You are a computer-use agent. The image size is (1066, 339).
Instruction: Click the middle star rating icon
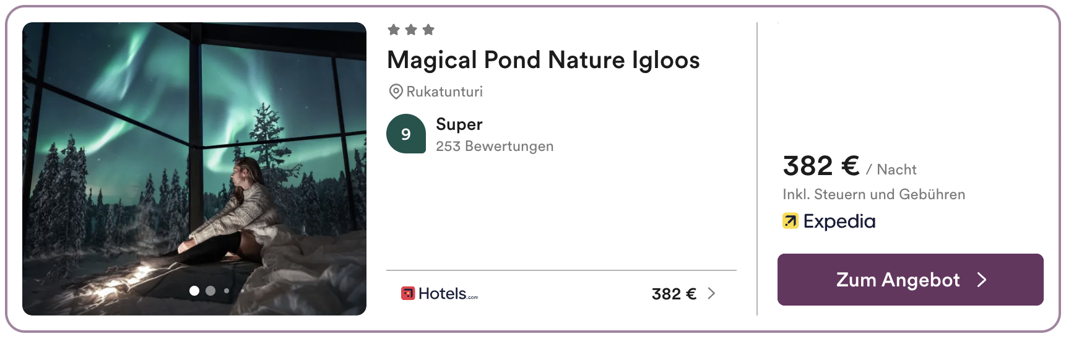coord(411,30)
